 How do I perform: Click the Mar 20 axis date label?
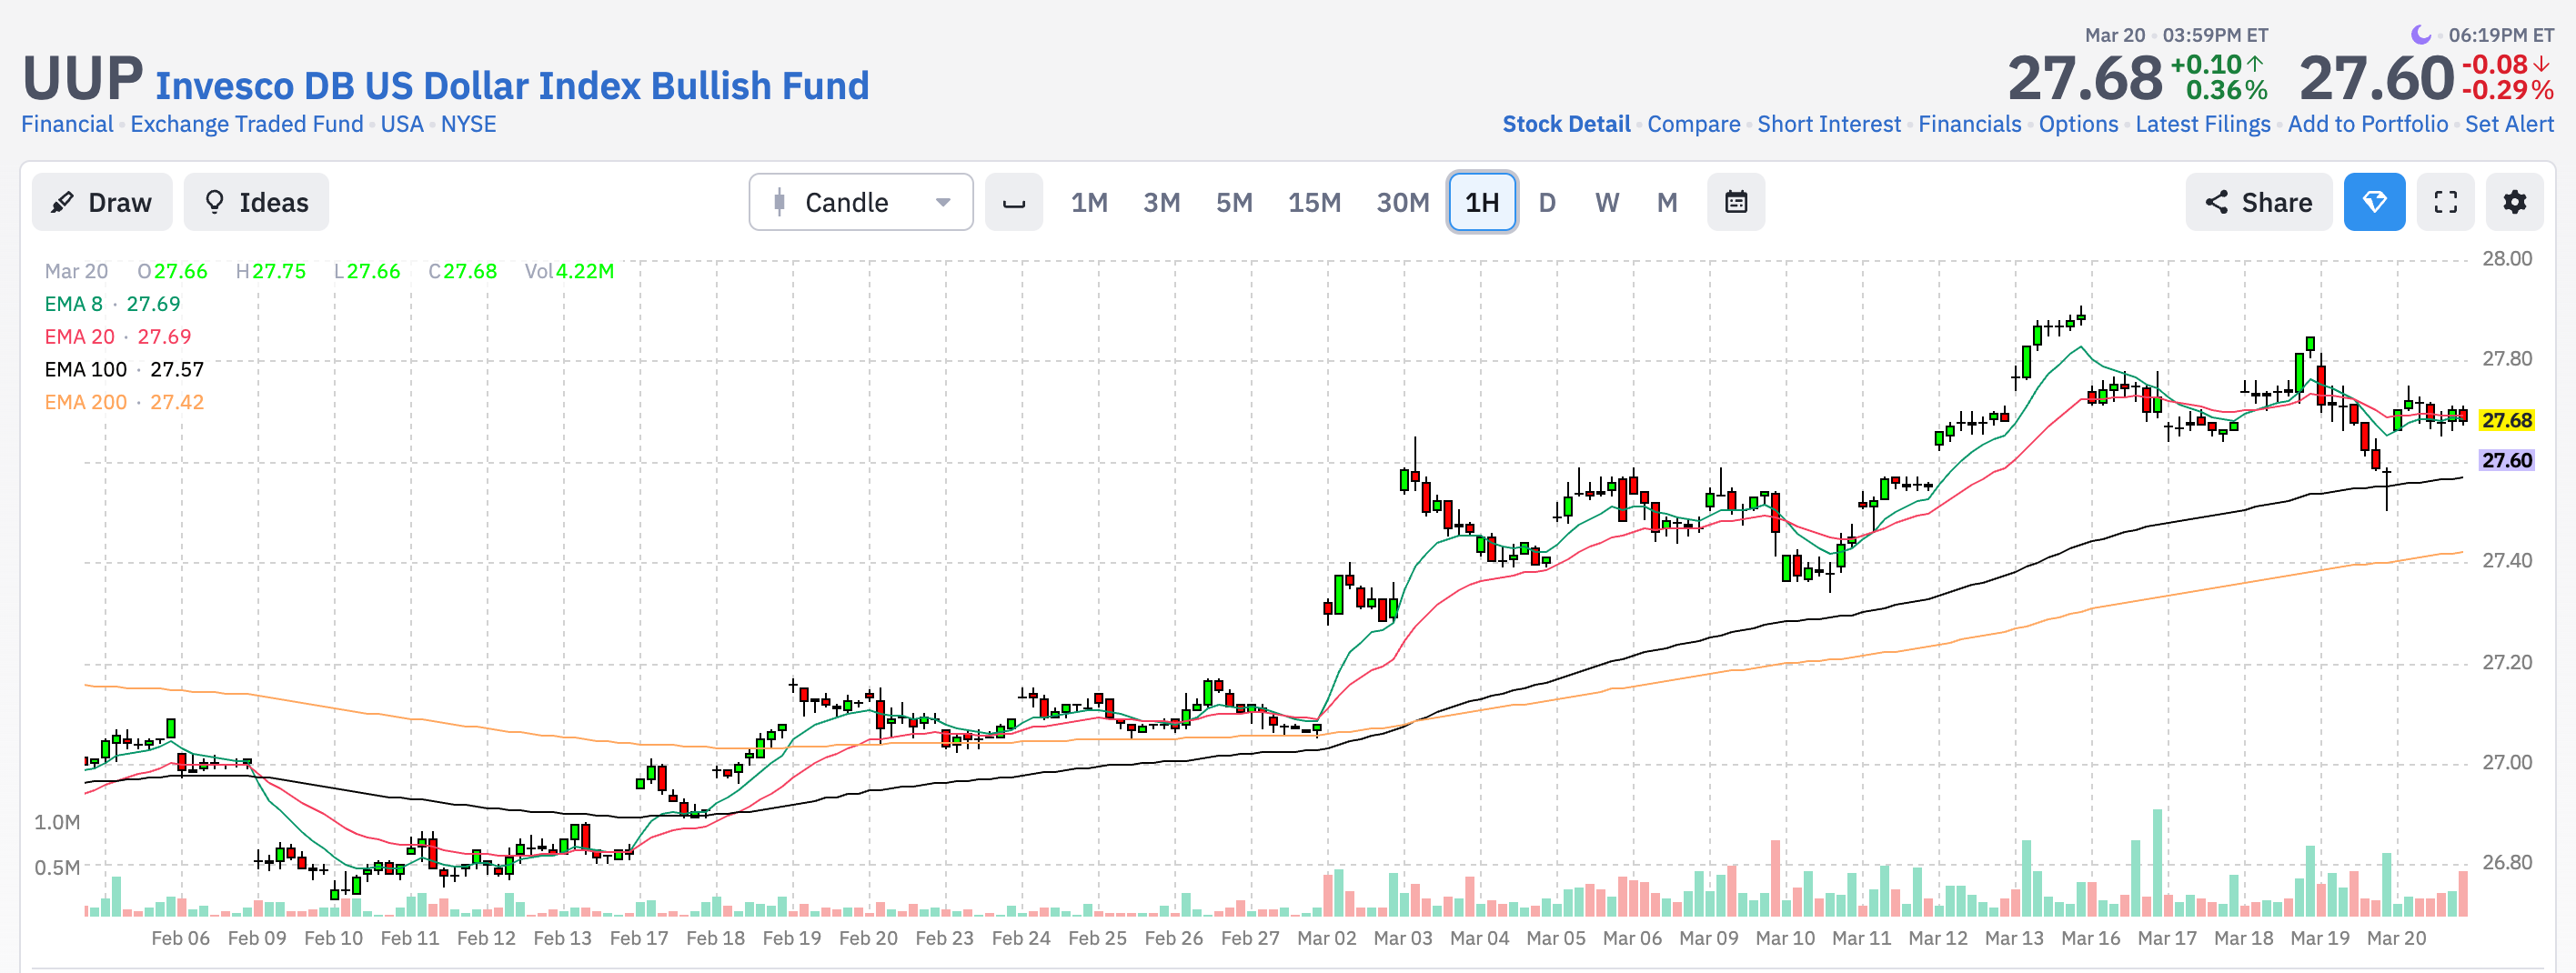2396,938
